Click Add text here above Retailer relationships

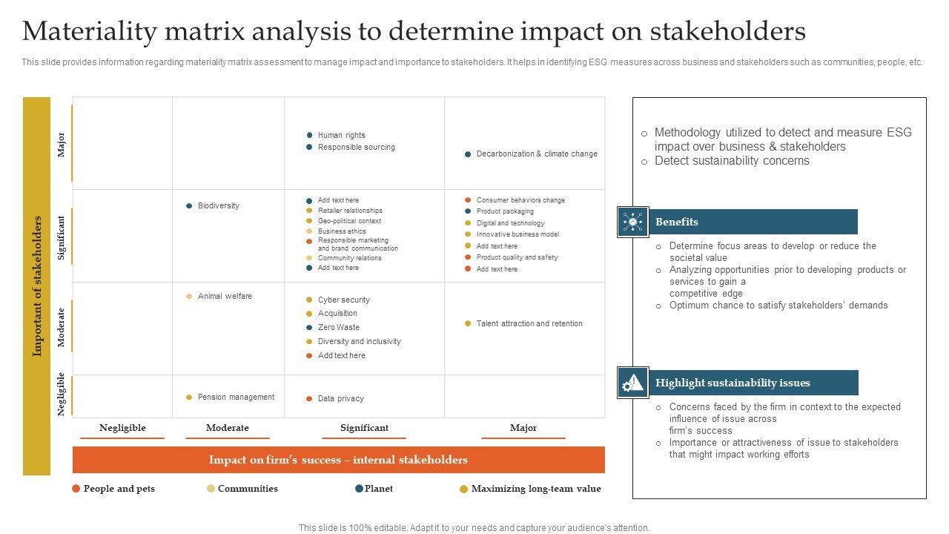pos(338,200)
